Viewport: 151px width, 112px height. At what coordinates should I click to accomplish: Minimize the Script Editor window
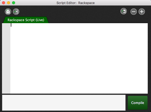(x=9, y=3)
